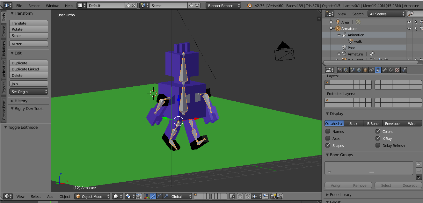423x203 pixels.
Task: Open the World properties globe tab
Action: click(359, 70)
